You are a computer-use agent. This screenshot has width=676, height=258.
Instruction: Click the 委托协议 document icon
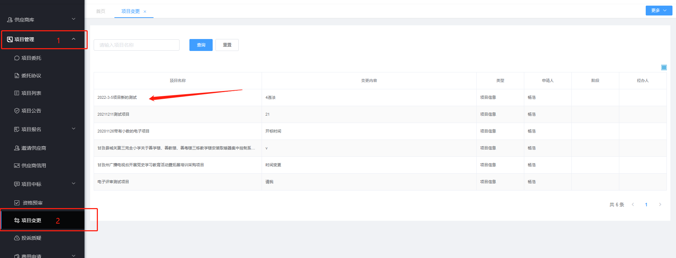click(17, 76)
